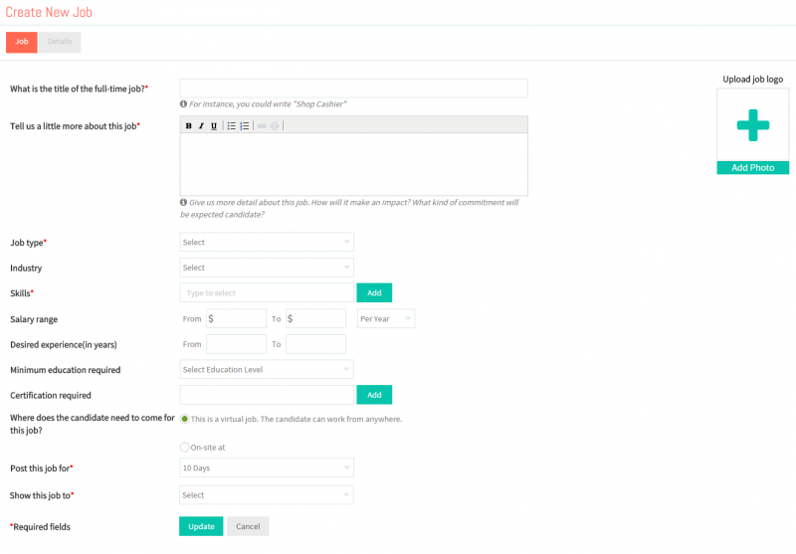The height and width of the screenshot is (554, 796).
Task: Click the Add button next to Skills
Action: [374, 292]
